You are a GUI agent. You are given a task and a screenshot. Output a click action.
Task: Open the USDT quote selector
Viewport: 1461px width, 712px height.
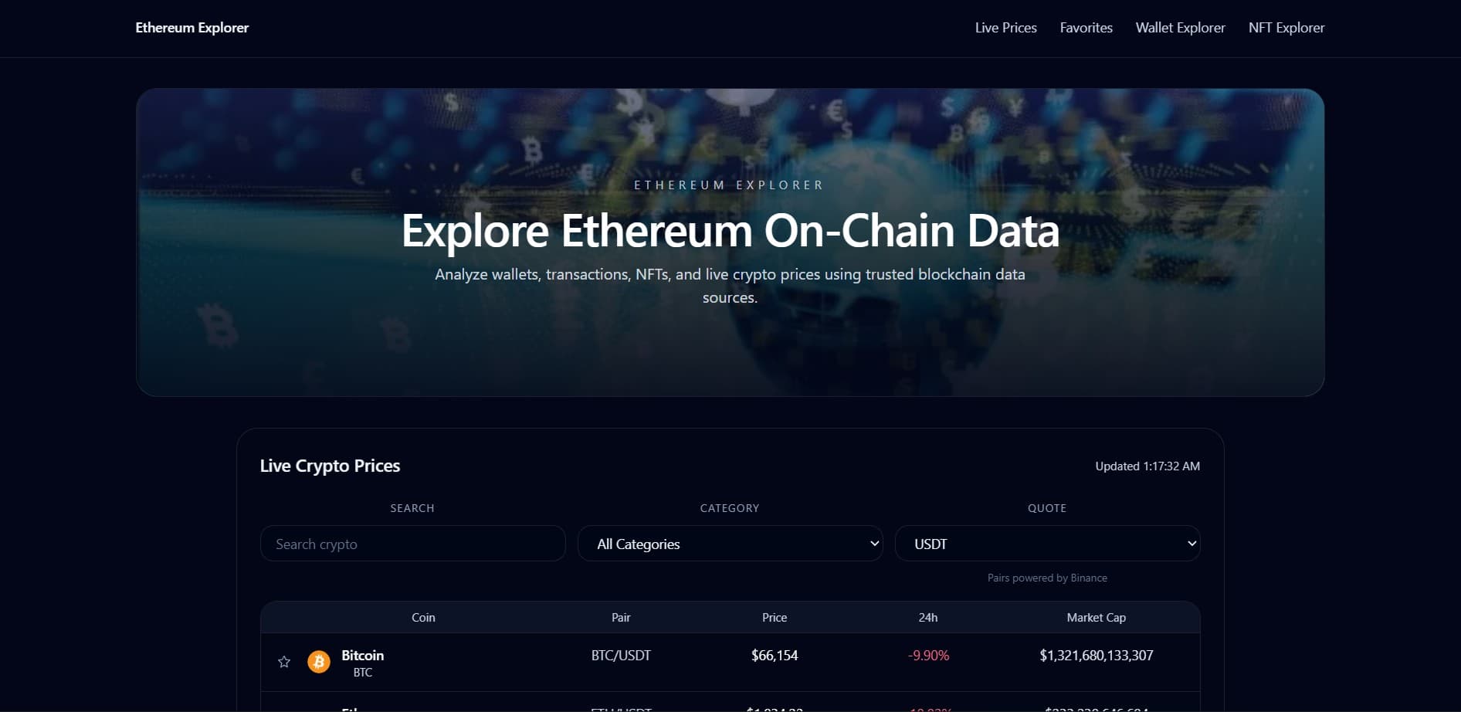1046,544
